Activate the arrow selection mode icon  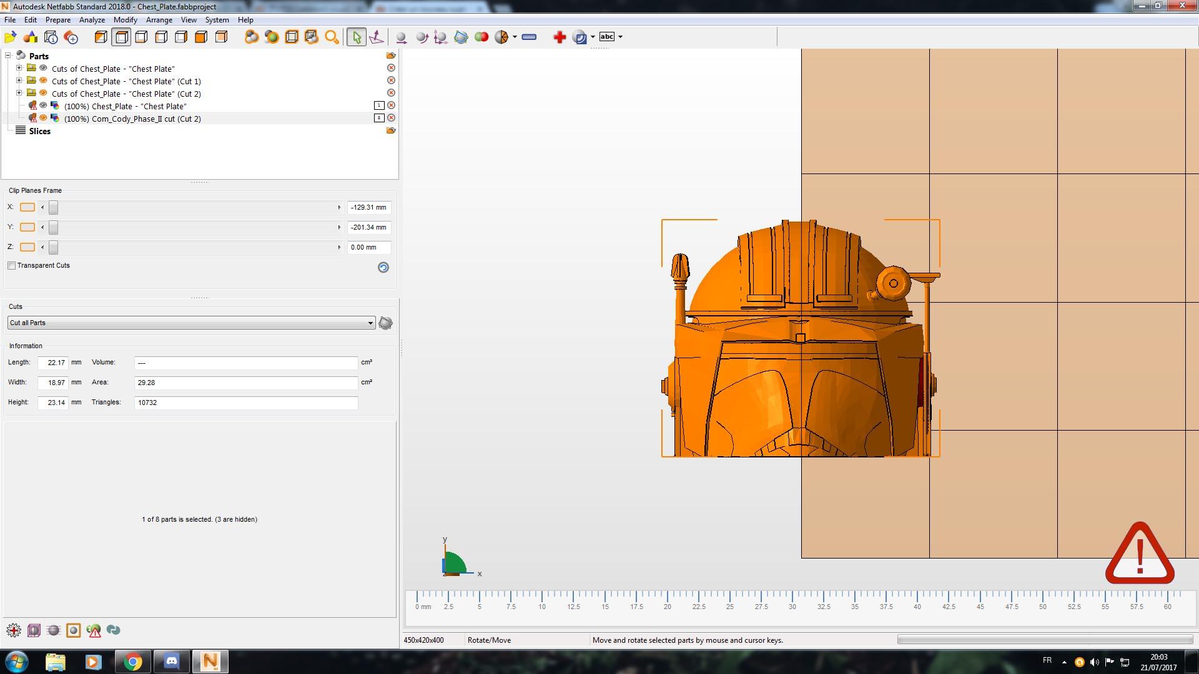tap(356, 37)
